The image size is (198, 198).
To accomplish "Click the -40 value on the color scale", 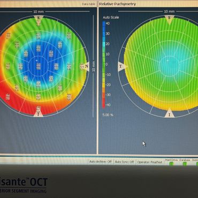I will [108, 105].
